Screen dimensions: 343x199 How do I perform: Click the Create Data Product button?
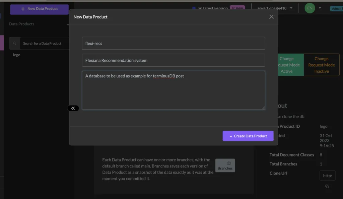coord(248,136)
